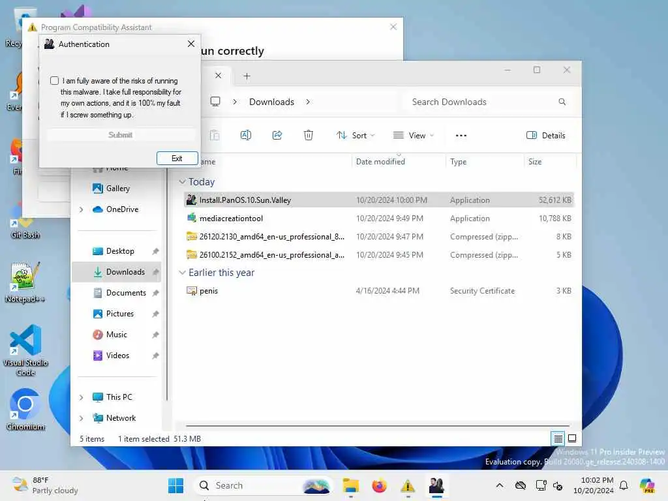Click the Delete trash icon

(309, 136)
